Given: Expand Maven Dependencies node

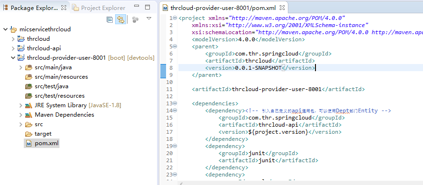Looking at the screenshot, I should [x=20, y=115].
